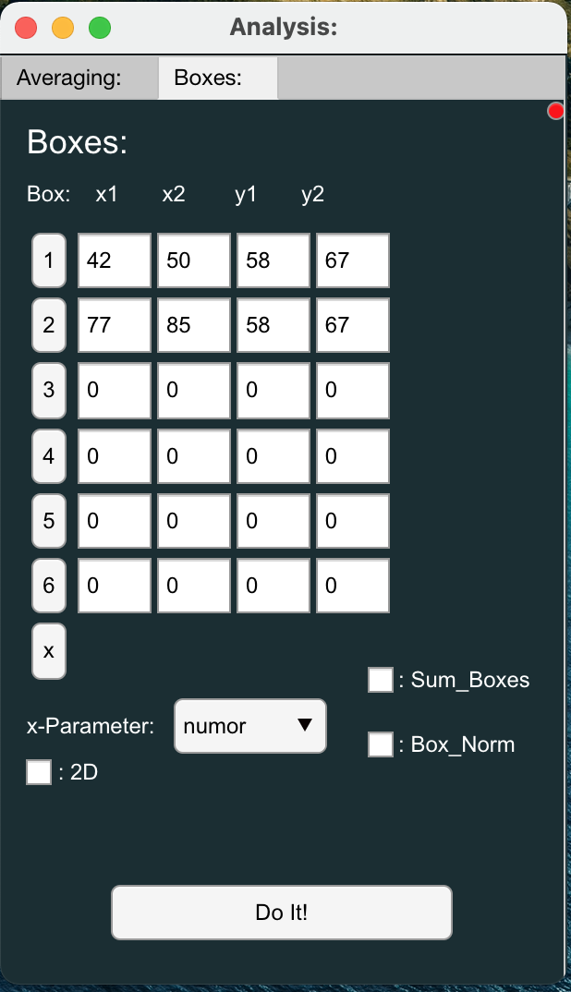Run analysis with Do It! button
Viewport: 571px width, 992px height.
[x=282, y=913]
